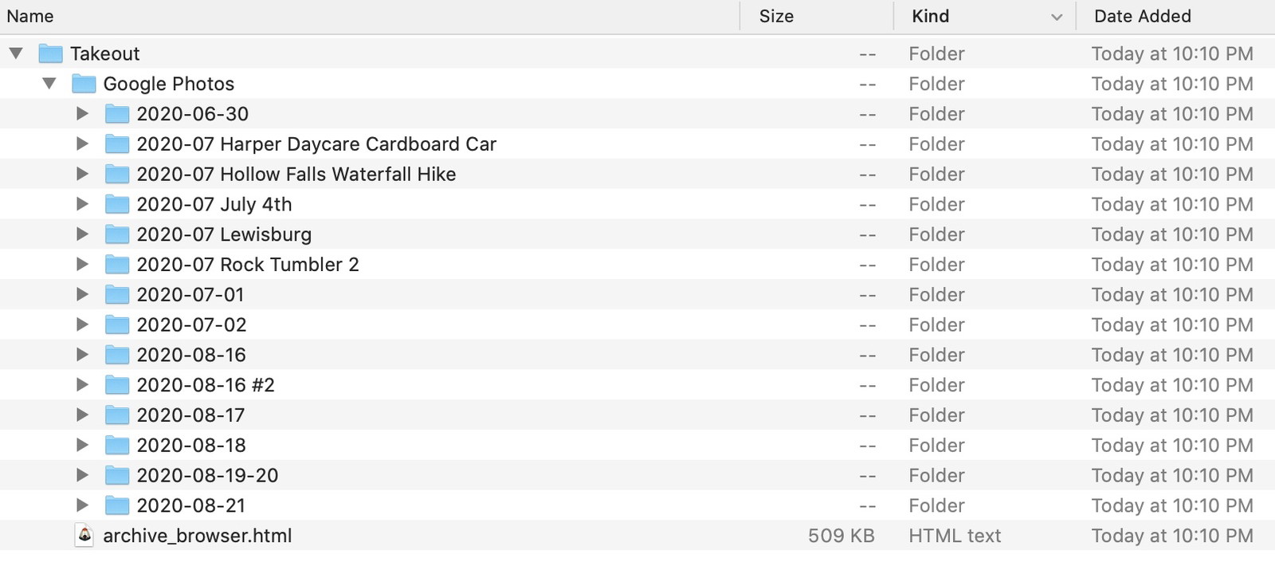Collapse the Google Photos folder

(x=49, y=84)
